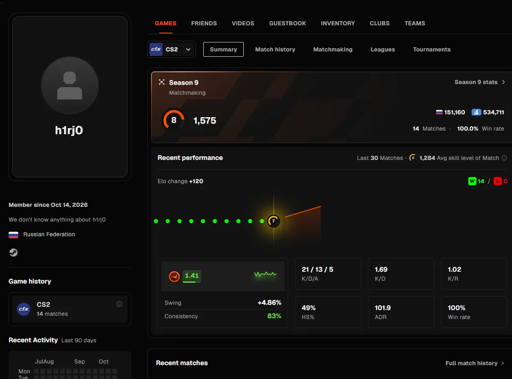Open Full match history
The height and width of the screenshot is (379, 512).
coord(475,363)
